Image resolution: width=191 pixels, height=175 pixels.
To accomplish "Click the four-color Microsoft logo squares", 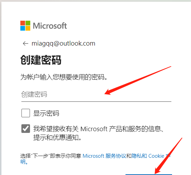I will click(x=25, y=26).
